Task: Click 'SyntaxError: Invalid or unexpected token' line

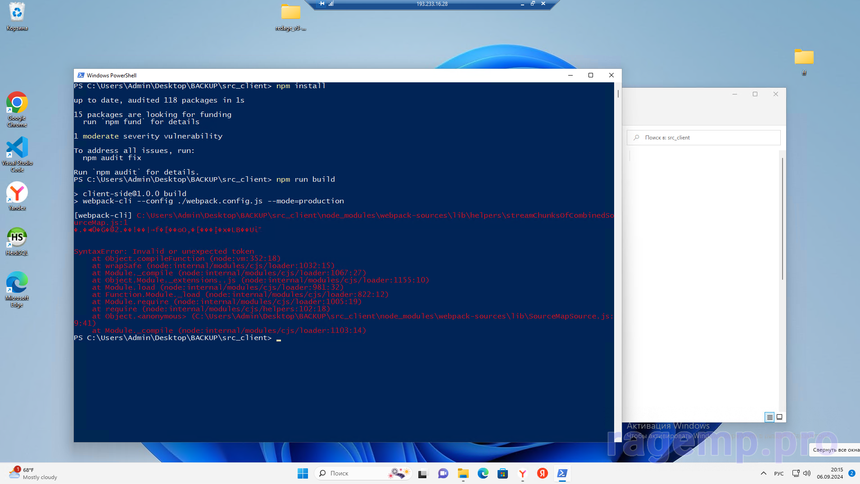Action: (164, 251)
